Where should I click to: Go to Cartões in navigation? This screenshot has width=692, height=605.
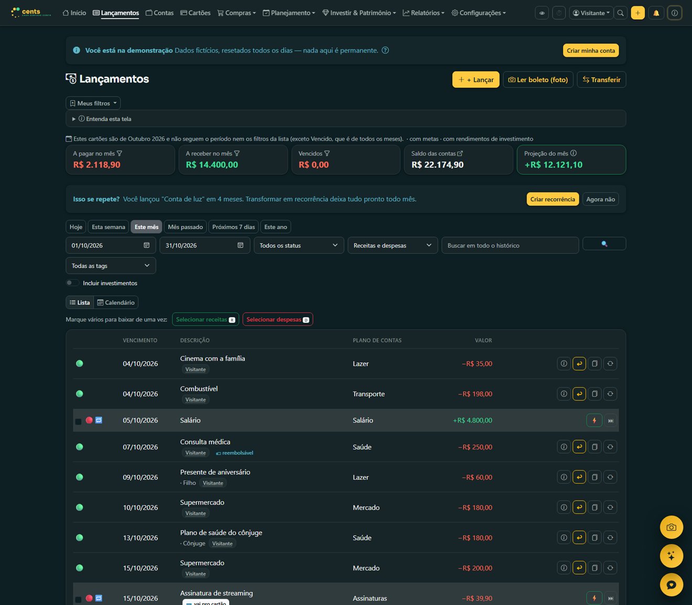pyautogui.click(x=196, y=13)
